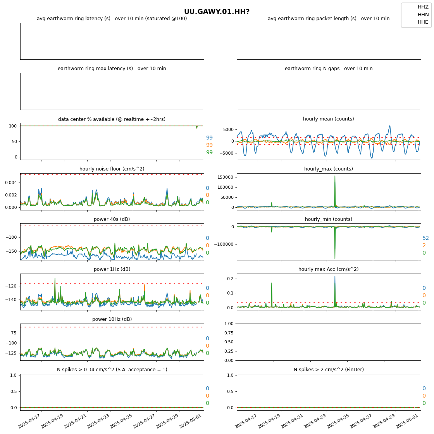434x434 pixels.
Task: Click the 'N spikes > 0.34 cm/s^2' title
Action: [112, 370]
